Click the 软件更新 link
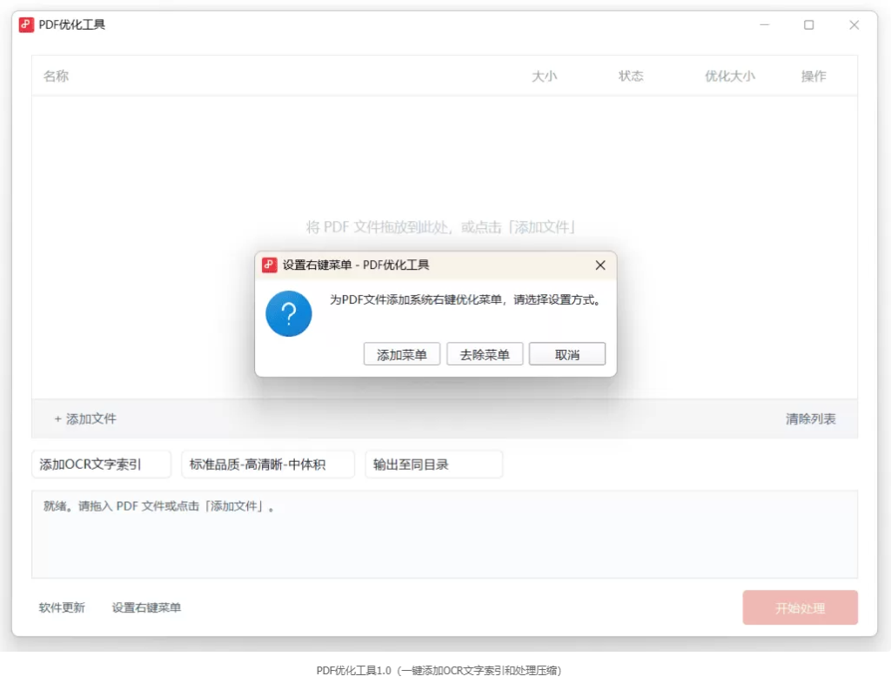The width and height of the screenshot is (891, 683). click(62, 607)
